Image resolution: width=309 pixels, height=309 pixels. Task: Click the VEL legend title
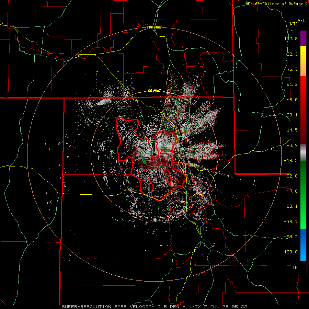[x=301, y=21]
